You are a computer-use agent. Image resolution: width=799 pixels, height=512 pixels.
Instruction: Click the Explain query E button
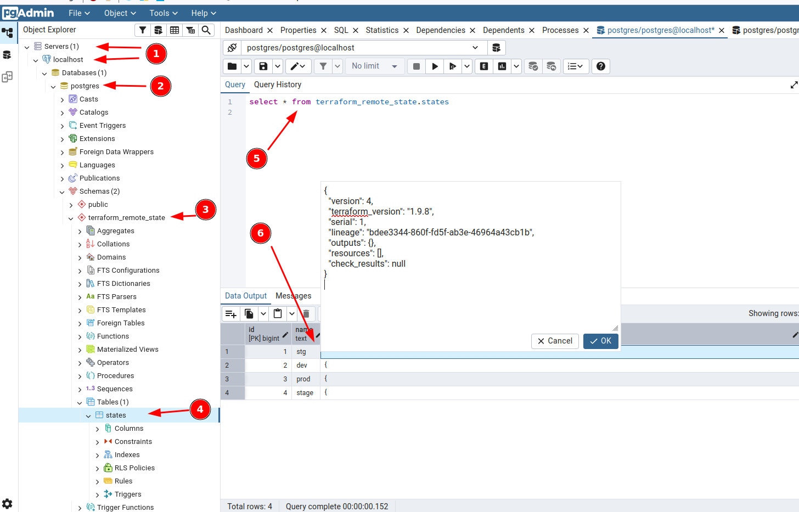point(483,66)
